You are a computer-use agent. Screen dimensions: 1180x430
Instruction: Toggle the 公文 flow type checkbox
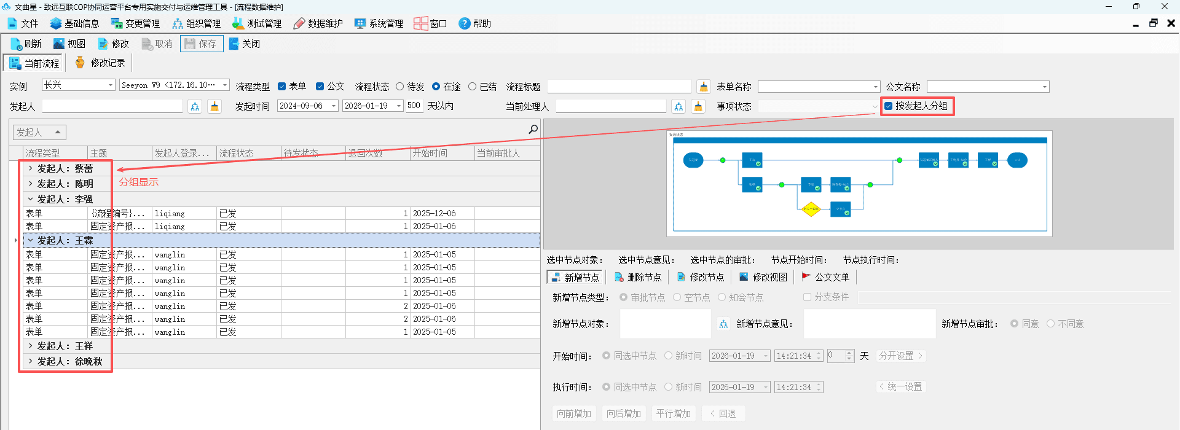[x=320, y=87]
